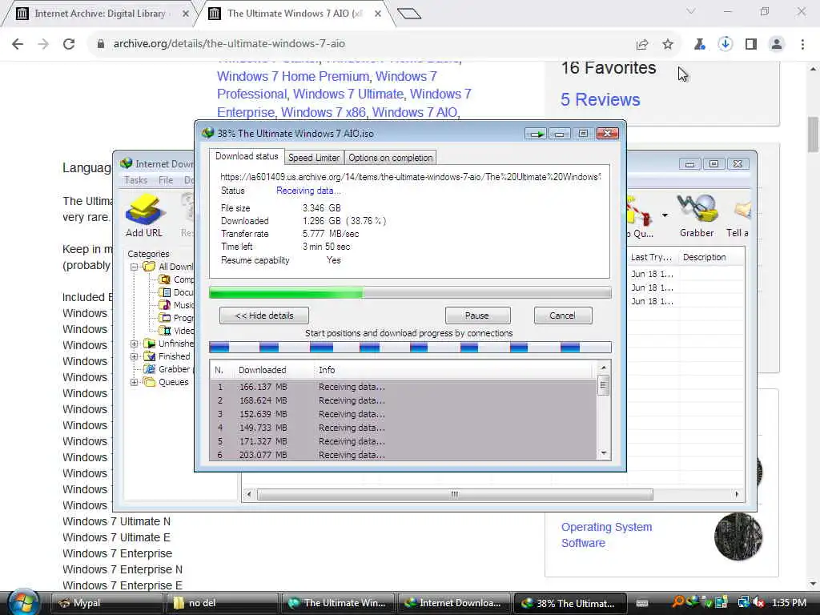Open the Options on completion tab

(390, 158)
